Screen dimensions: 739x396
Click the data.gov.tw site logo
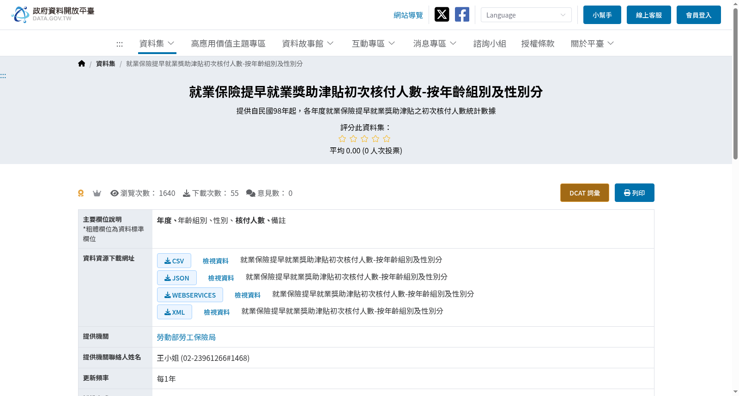point(53,14)
